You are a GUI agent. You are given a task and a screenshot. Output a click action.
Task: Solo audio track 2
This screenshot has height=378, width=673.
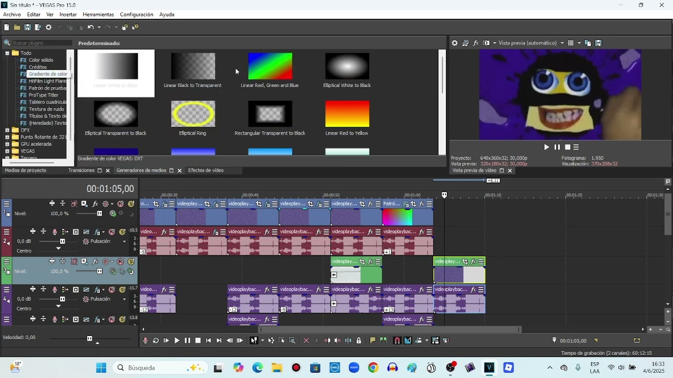pos(123,232)
